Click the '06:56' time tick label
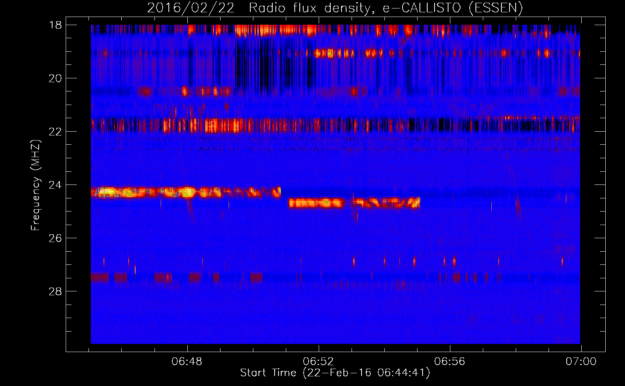 coord(450,362)
